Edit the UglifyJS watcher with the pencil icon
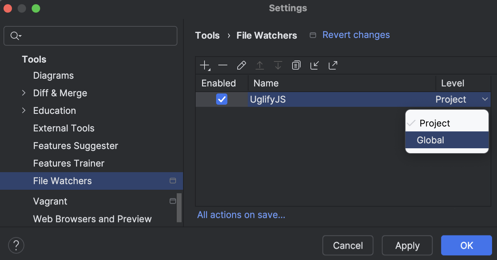Viewport: 497px width, 260px height. [241, 65]
